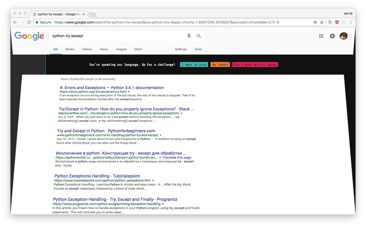Click the docs.python.org green URL
The height and width of the screenshot is (227, 366).
[x=93, y=92]
